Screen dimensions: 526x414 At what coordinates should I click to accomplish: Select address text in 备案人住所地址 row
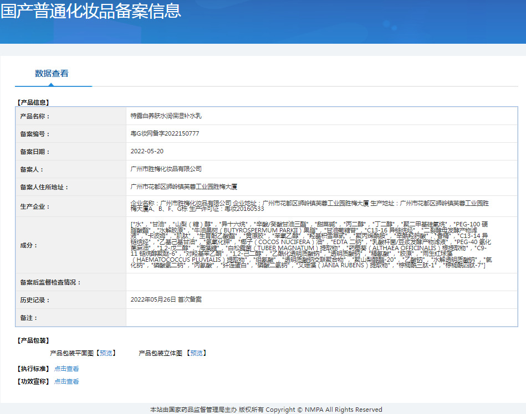(184, 187)
